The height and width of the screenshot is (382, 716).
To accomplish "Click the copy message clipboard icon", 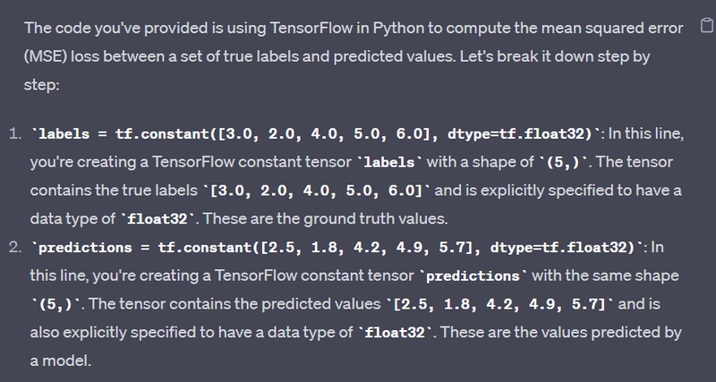I will click(704, 29).
